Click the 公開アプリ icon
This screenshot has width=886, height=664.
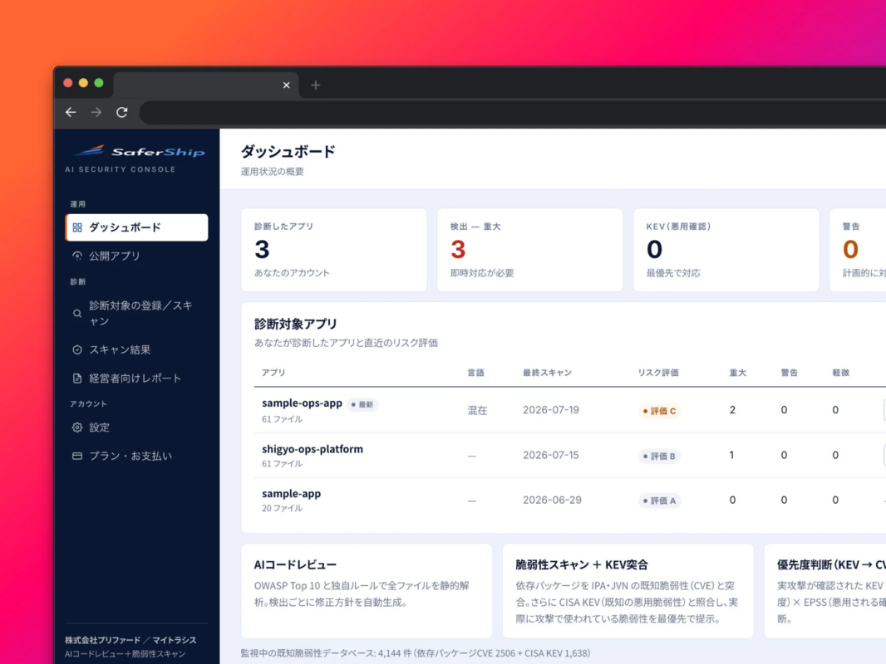point(77,256)
